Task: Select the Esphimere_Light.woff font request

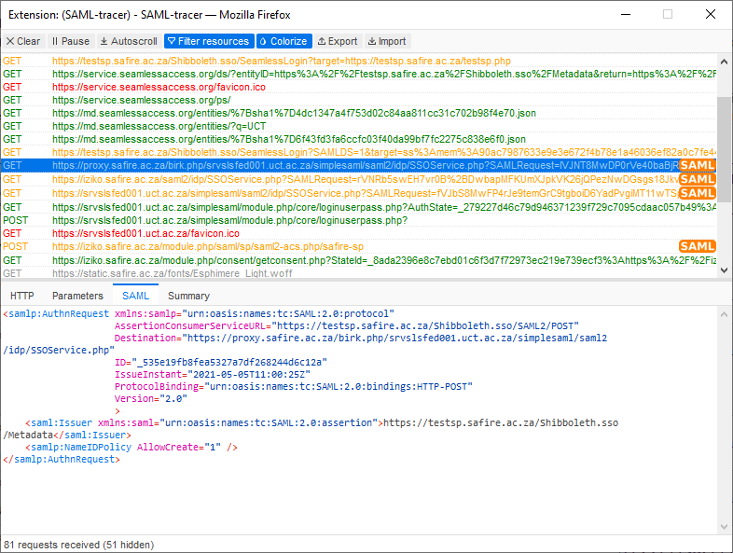Action: pos(358,273)
